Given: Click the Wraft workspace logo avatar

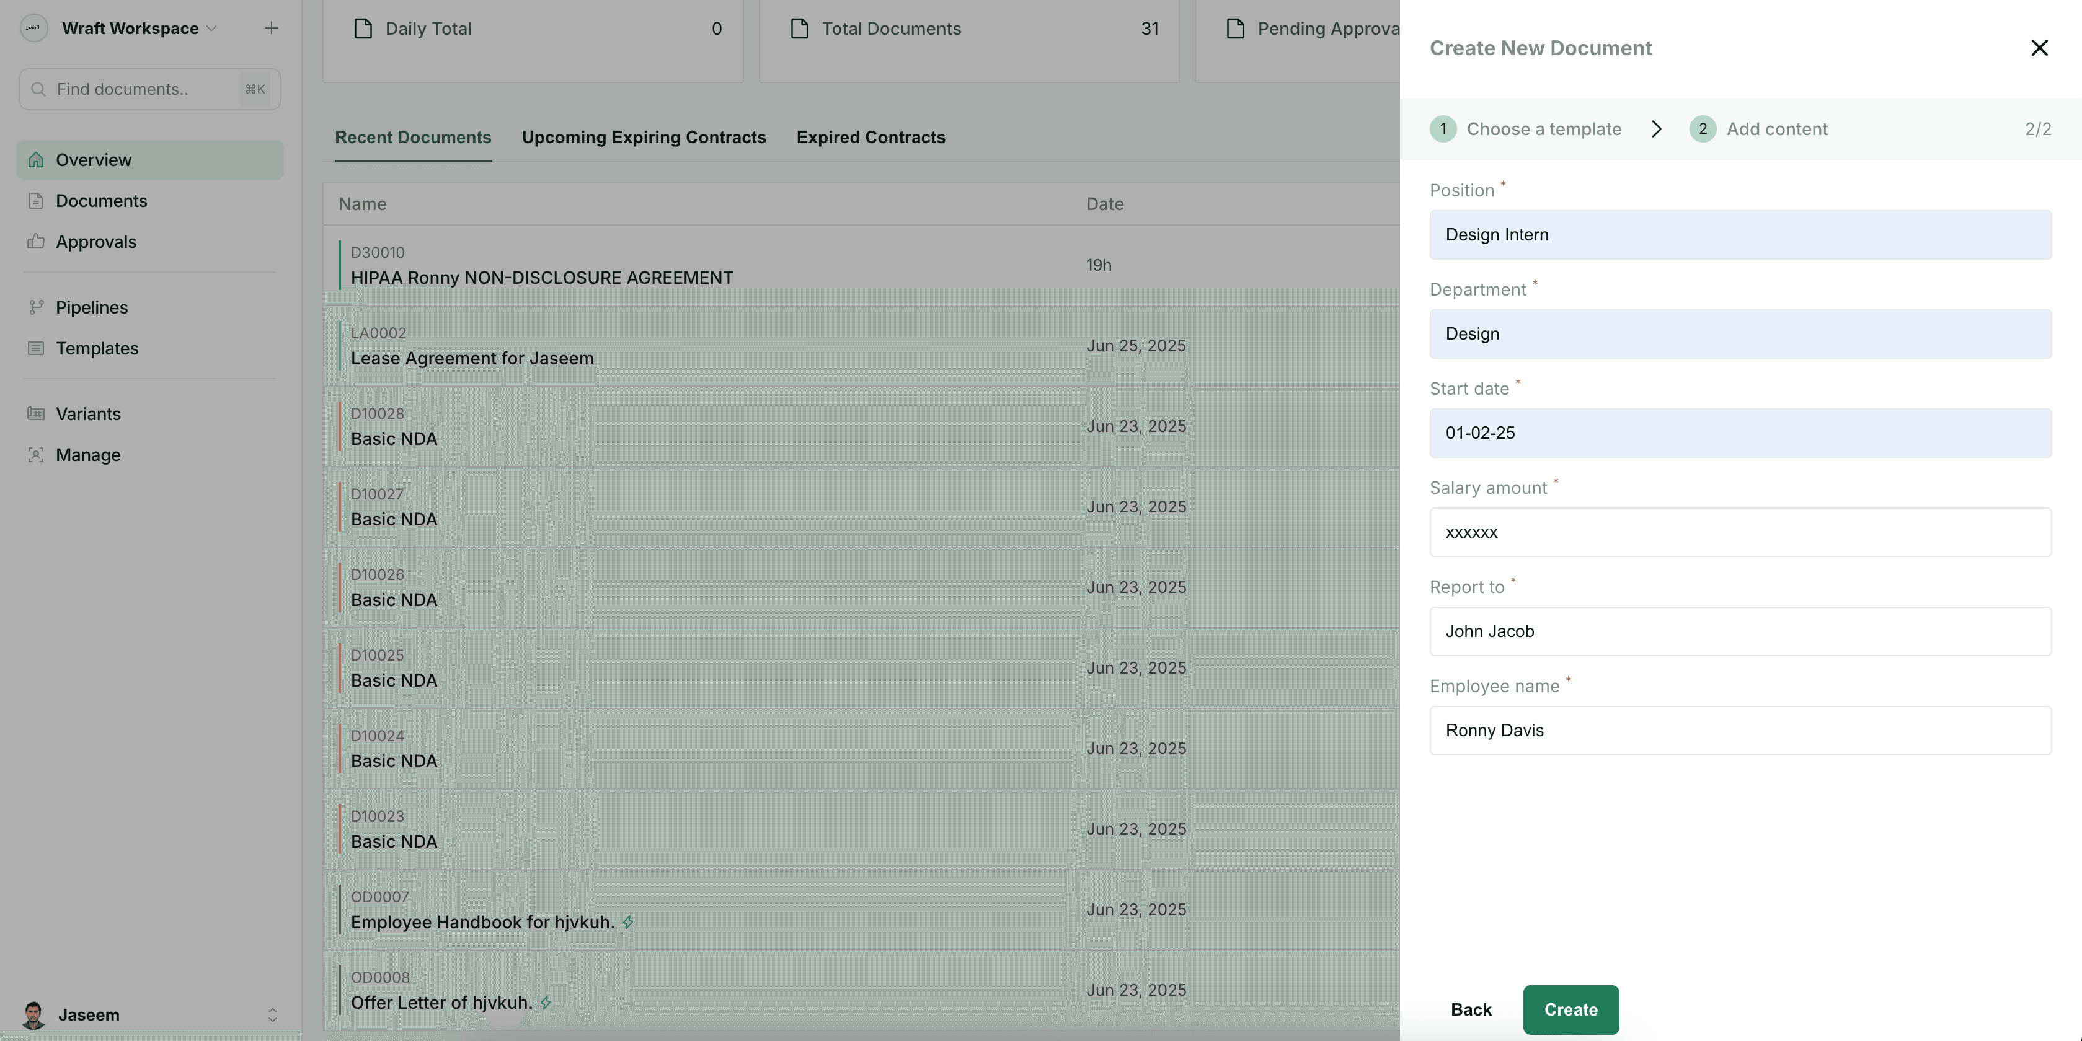Looking at the screenshot, I should pyautogui.click(x=34, y=29).
